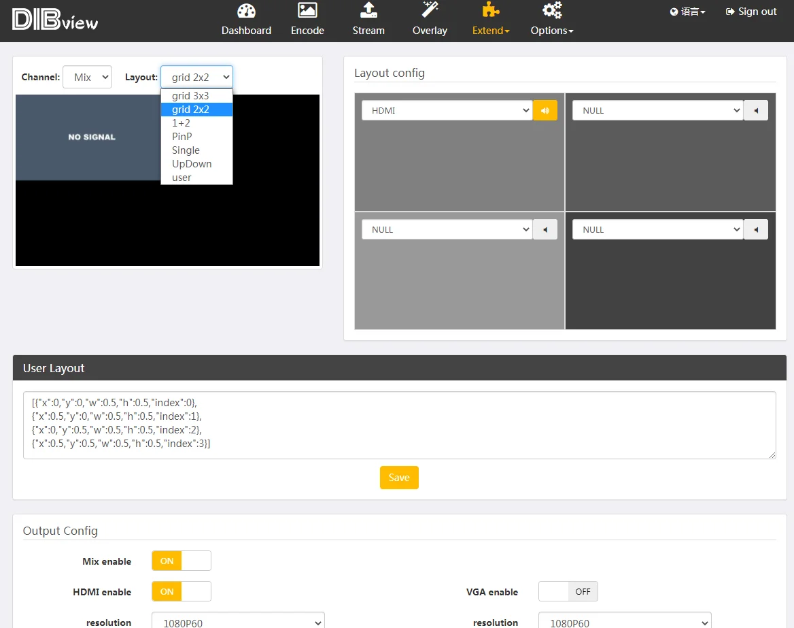Image resolution: width=794 pixels, height=628 pixels.
Task: Toggle audio speaker for top-right NULL cell
Action: (756, 110)
